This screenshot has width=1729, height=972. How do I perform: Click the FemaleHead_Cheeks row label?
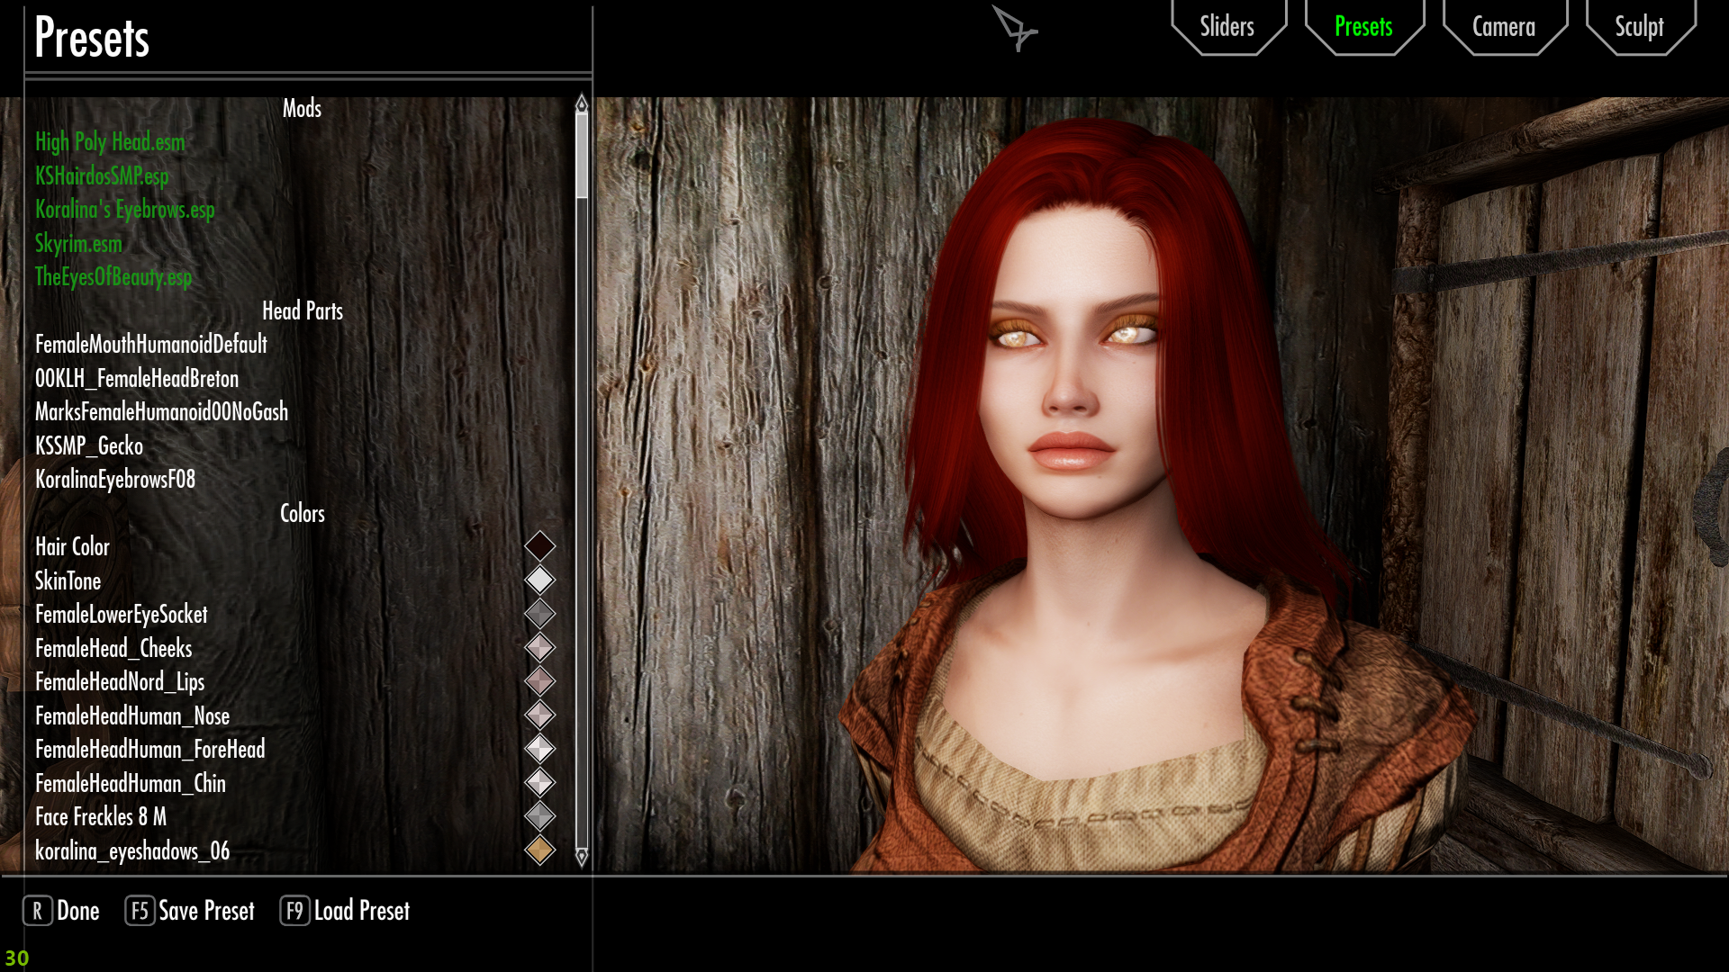coord(113,648)
